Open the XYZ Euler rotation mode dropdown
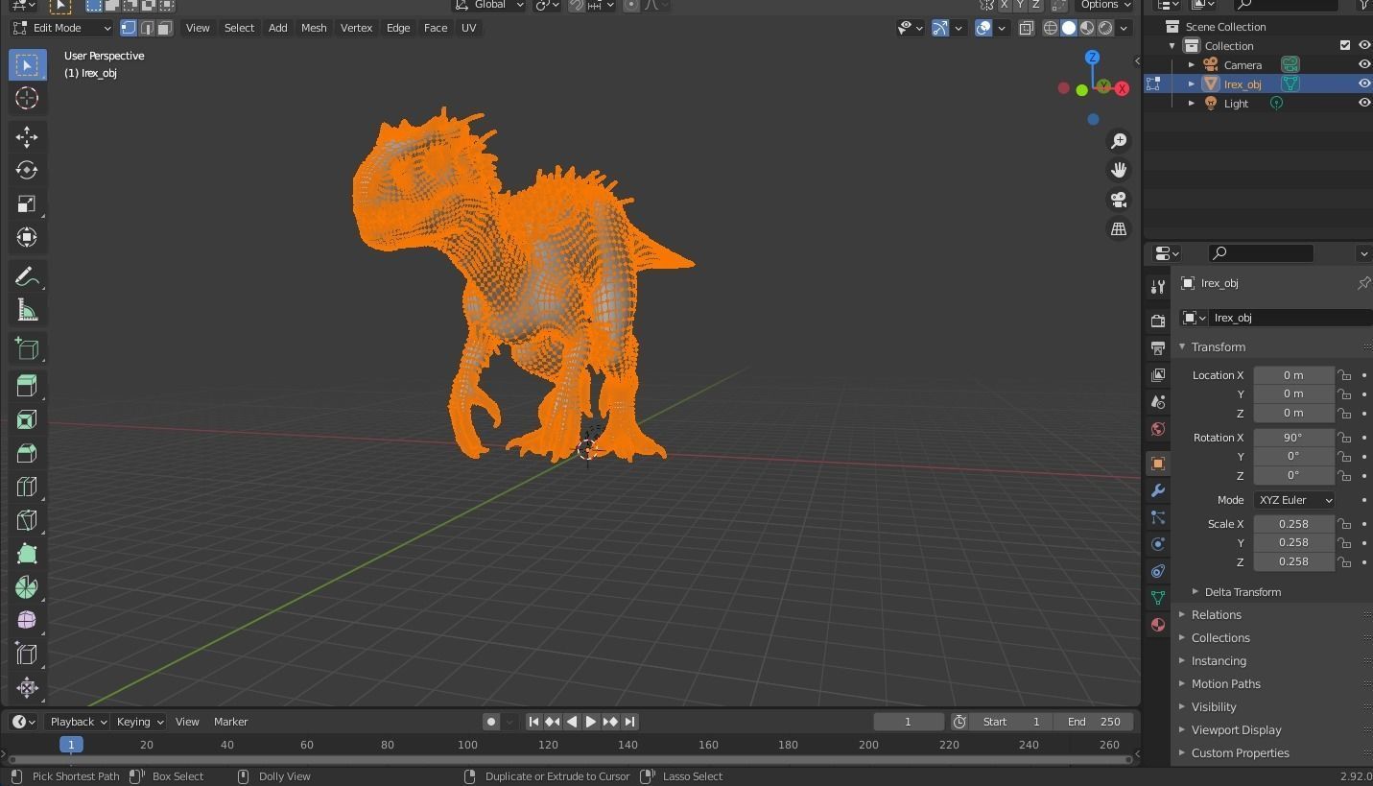Screen dimensions: 1373x786 click(1294, 500)
